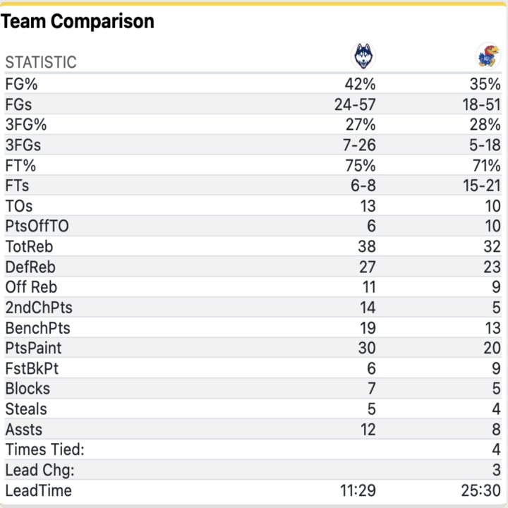Click the 2ndChPts row label
508x508 pixels.
[38, 308]
